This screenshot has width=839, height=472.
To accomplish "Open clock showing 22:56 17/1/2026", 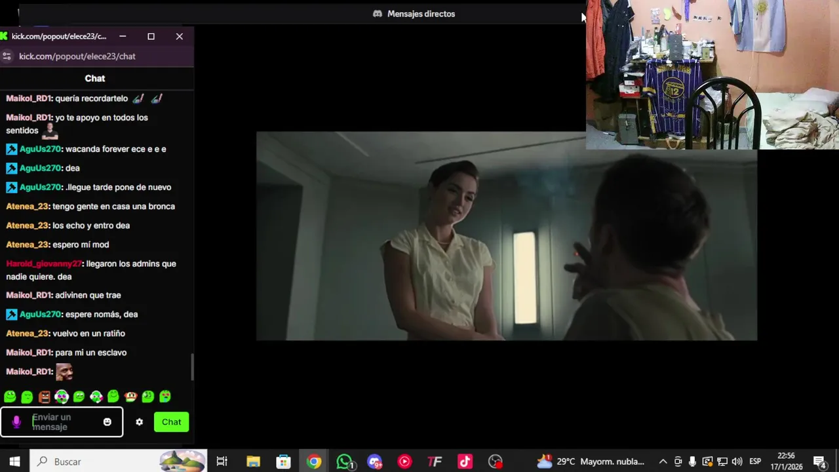I will coord(786,462).
